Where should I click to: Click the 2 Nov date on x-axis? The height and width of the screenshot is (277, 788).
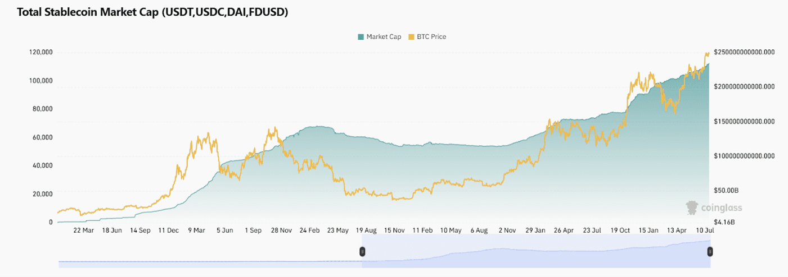click(x=507, y=230)
